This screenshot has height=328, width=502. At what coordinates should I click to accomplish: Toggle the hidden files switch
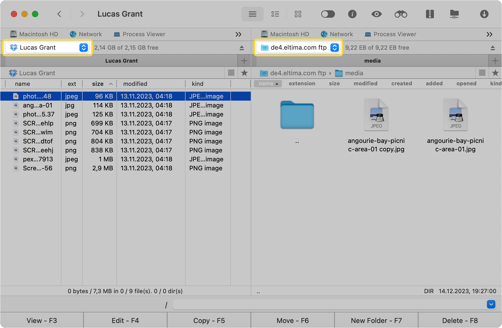tap(328, 14)
